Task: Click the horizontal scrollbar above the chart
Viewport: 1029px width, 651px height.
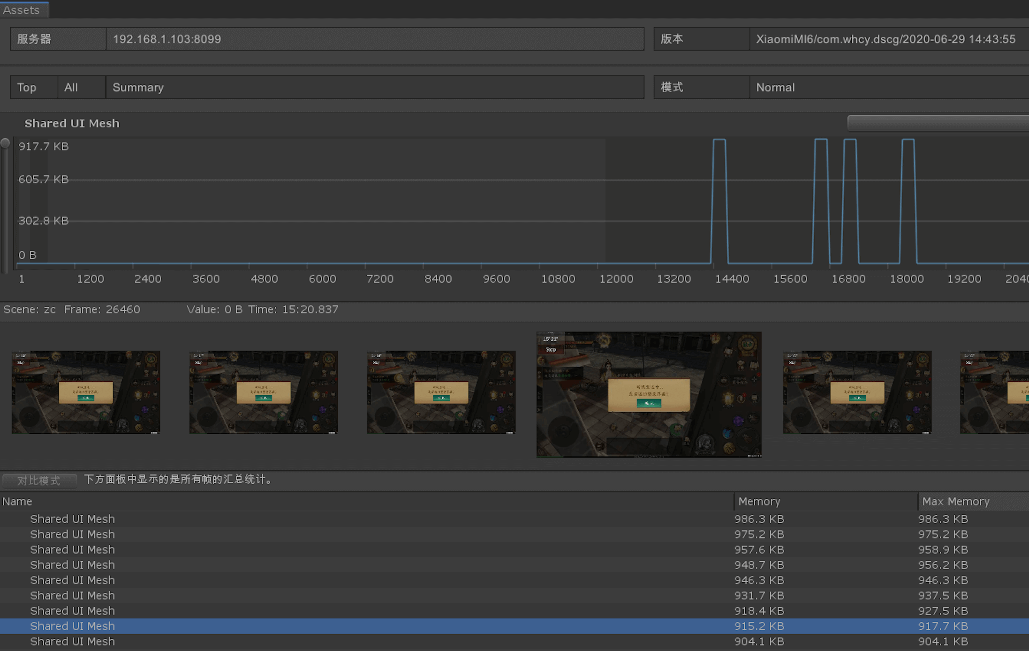Action: (937, 123)
